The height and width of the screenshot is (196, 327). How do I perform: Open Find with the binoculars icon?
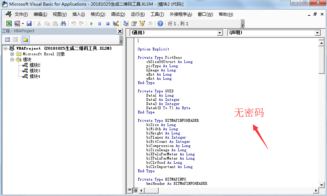coord(63,23)
